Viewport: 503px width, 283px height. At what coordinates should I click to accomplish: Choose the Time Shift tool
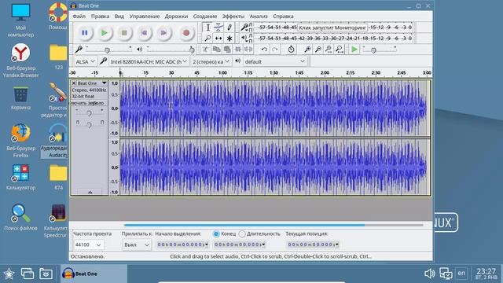point(218,39)
